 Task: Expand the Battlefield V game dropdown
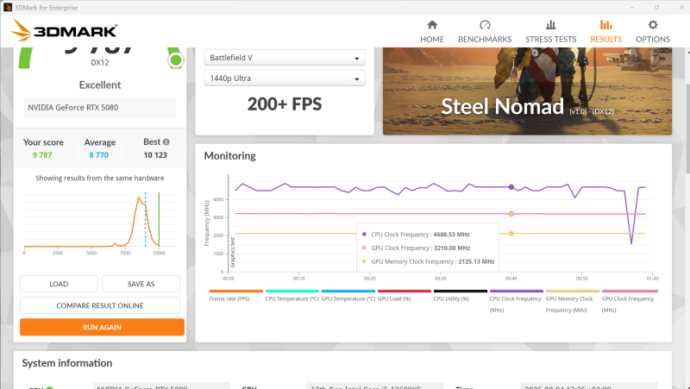click(x=285, y=58)
